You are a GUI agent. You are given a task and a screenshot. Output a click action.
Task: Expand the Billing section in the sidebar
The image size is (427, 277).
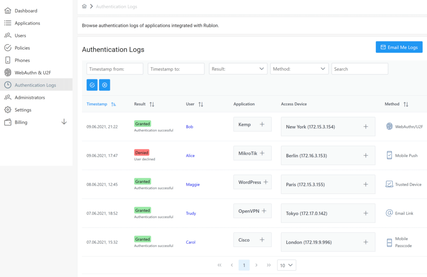(x=64, y=121)
